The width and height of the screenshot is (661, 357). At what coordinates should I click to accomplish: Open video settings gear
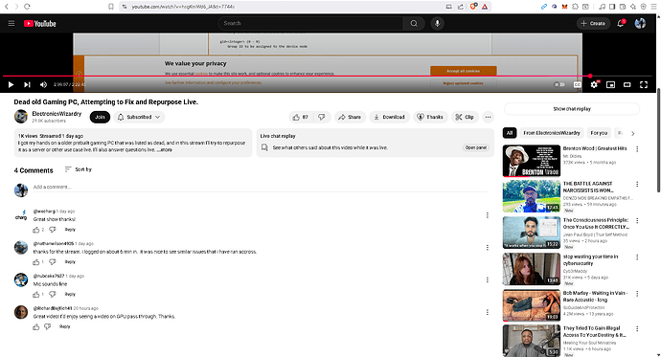[594, 84]
